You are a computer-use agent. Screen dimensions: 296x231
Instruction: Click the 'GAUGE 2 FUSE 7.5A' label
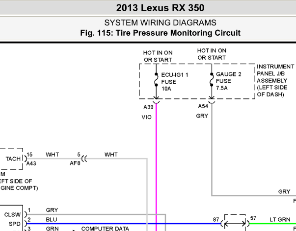229,81
